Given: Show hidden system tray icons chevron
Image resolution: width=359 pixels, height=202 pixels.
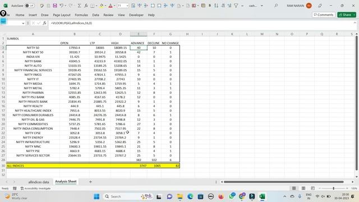Looking at the screenshot, I should tap(284, 196).
